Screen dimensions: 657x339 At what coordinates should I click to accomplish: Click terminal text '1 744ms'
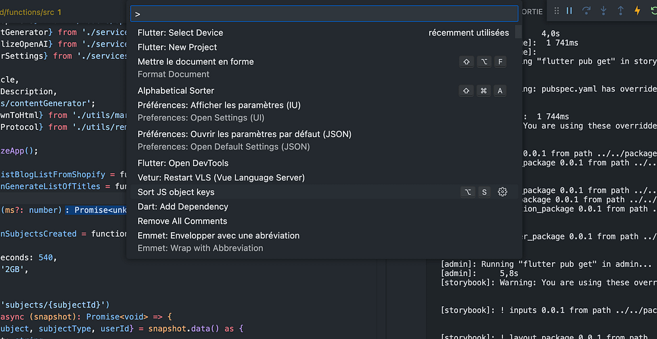553,117
